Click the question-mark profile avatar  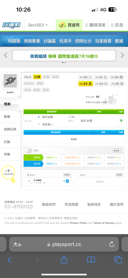[10, 81]
